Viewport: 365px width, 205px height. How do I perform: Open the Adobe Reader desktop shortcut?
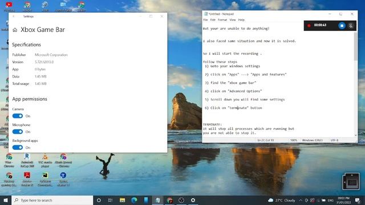27,179
